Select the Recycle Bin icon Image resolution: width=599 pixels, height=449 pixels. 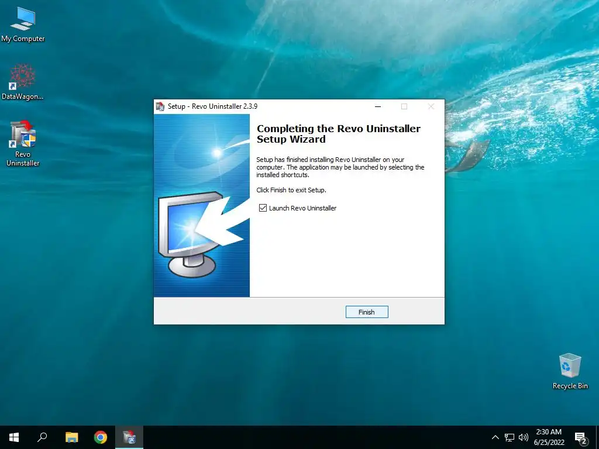coord(570,371)
